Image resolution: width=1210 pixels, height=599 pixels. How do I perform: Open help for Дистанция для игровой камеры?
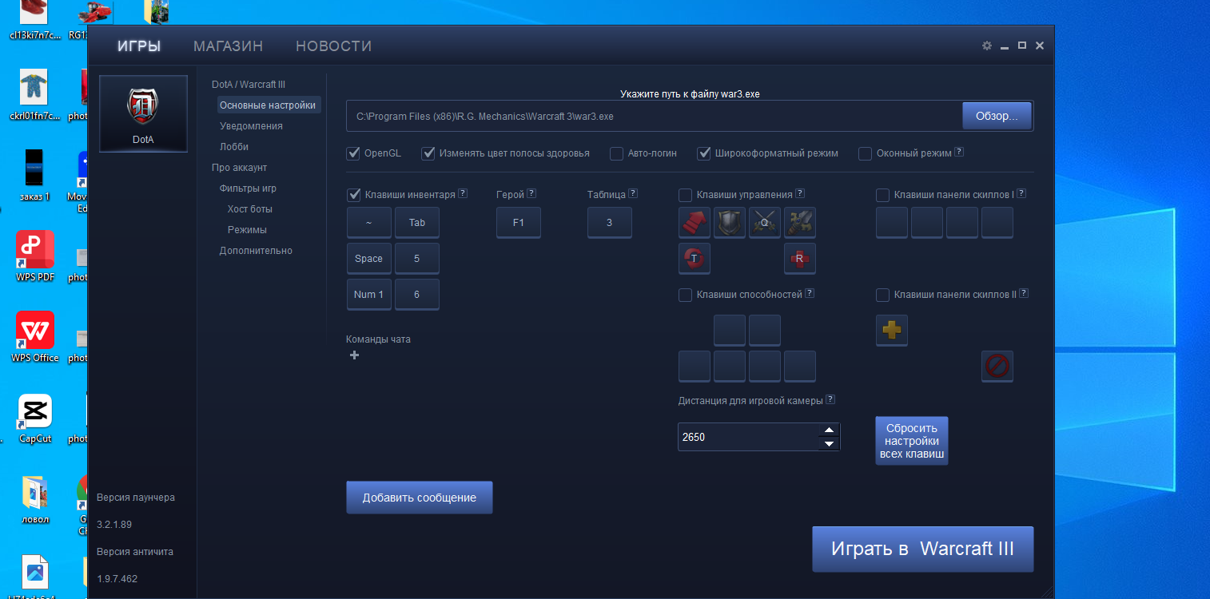click(x=830, y=400)
